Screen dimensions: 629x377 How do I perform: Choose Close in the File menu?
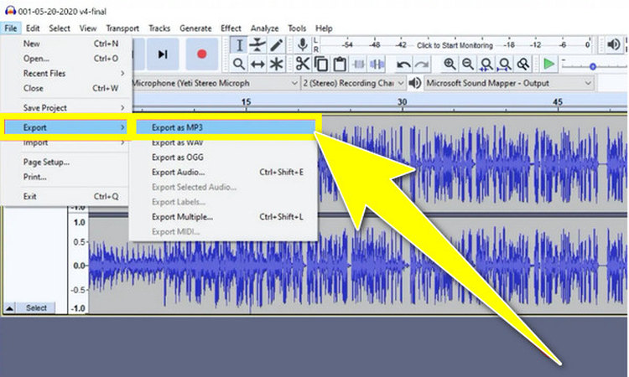pyautogui.click(x=66, y=88)
